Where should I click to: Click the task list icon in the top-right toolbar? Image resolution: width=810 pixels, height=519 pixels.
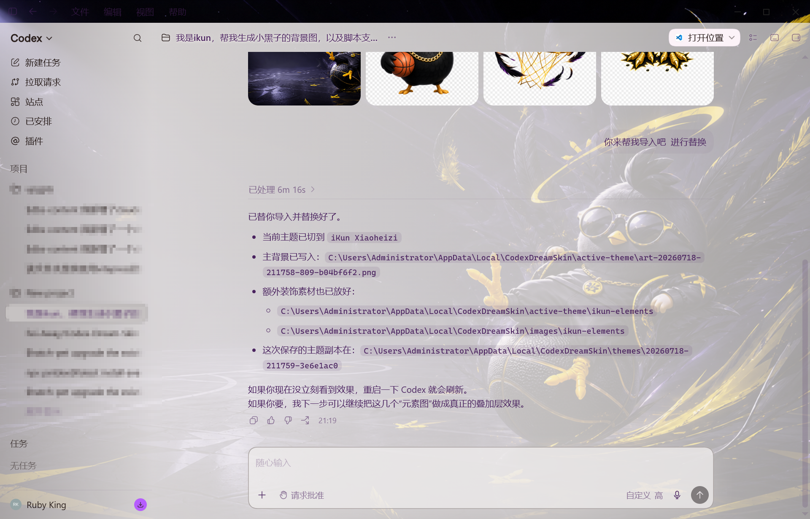[753, 38]
